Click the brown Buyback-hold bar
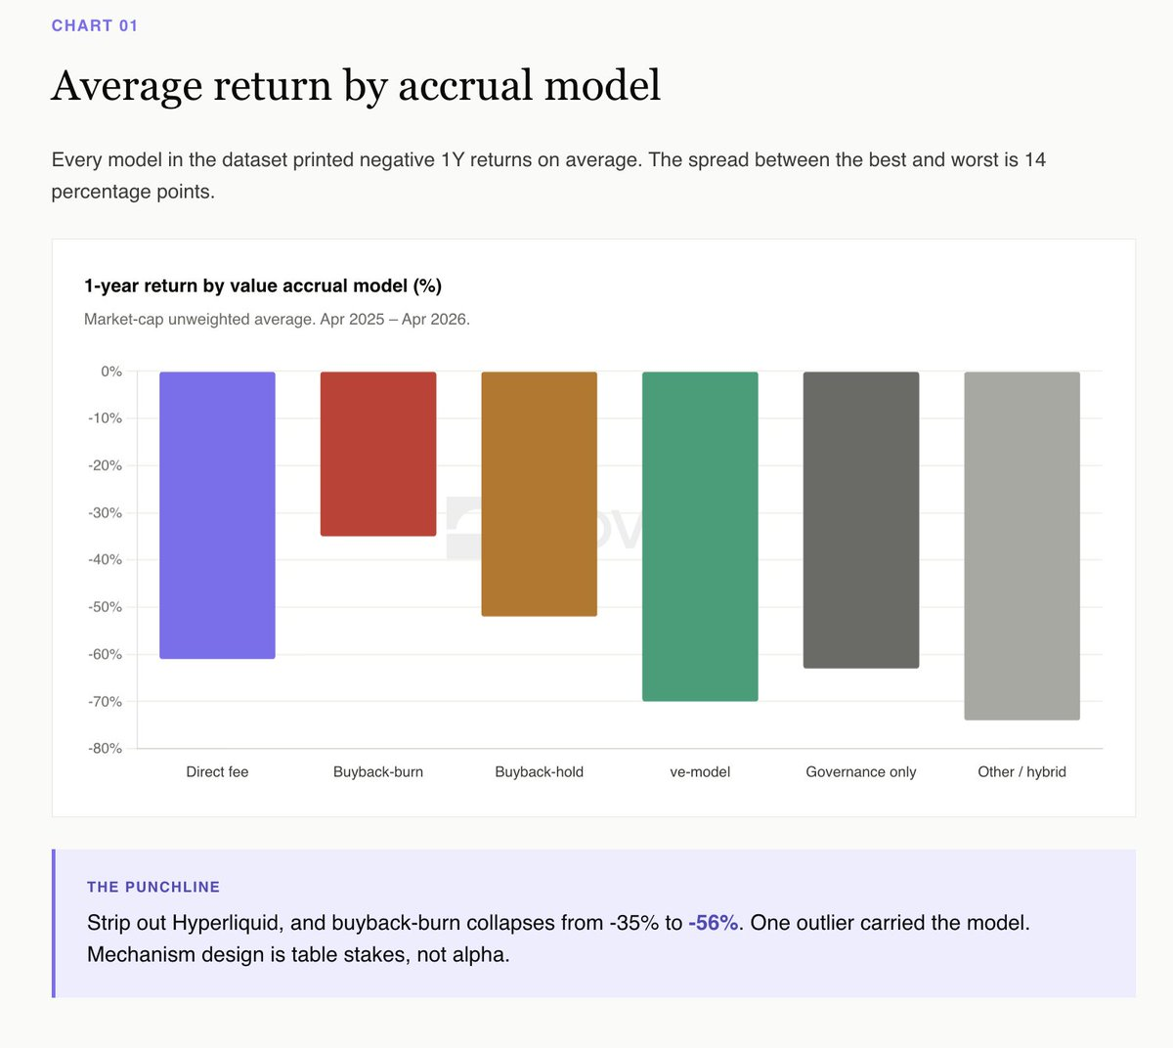 pos(539,494)
